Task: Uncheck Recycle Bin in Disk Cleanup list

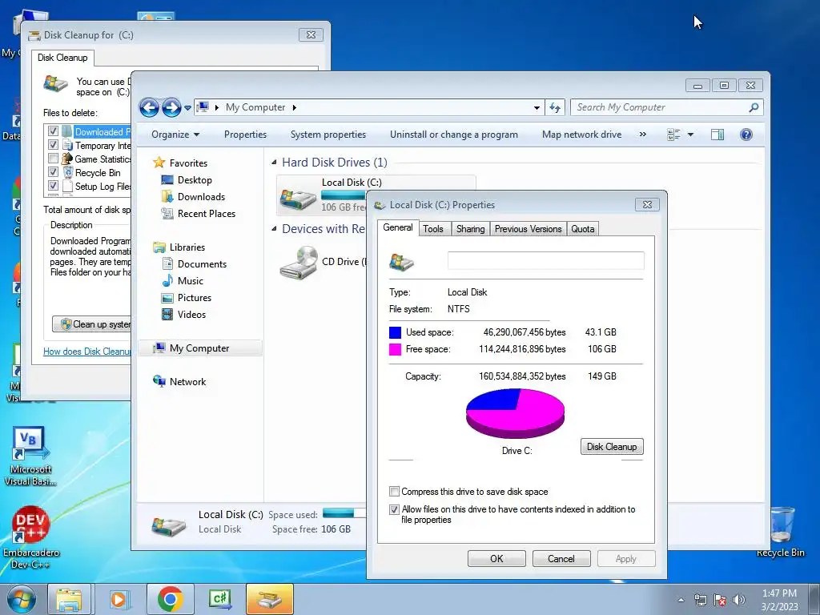Action: click(x=53, y=171)
